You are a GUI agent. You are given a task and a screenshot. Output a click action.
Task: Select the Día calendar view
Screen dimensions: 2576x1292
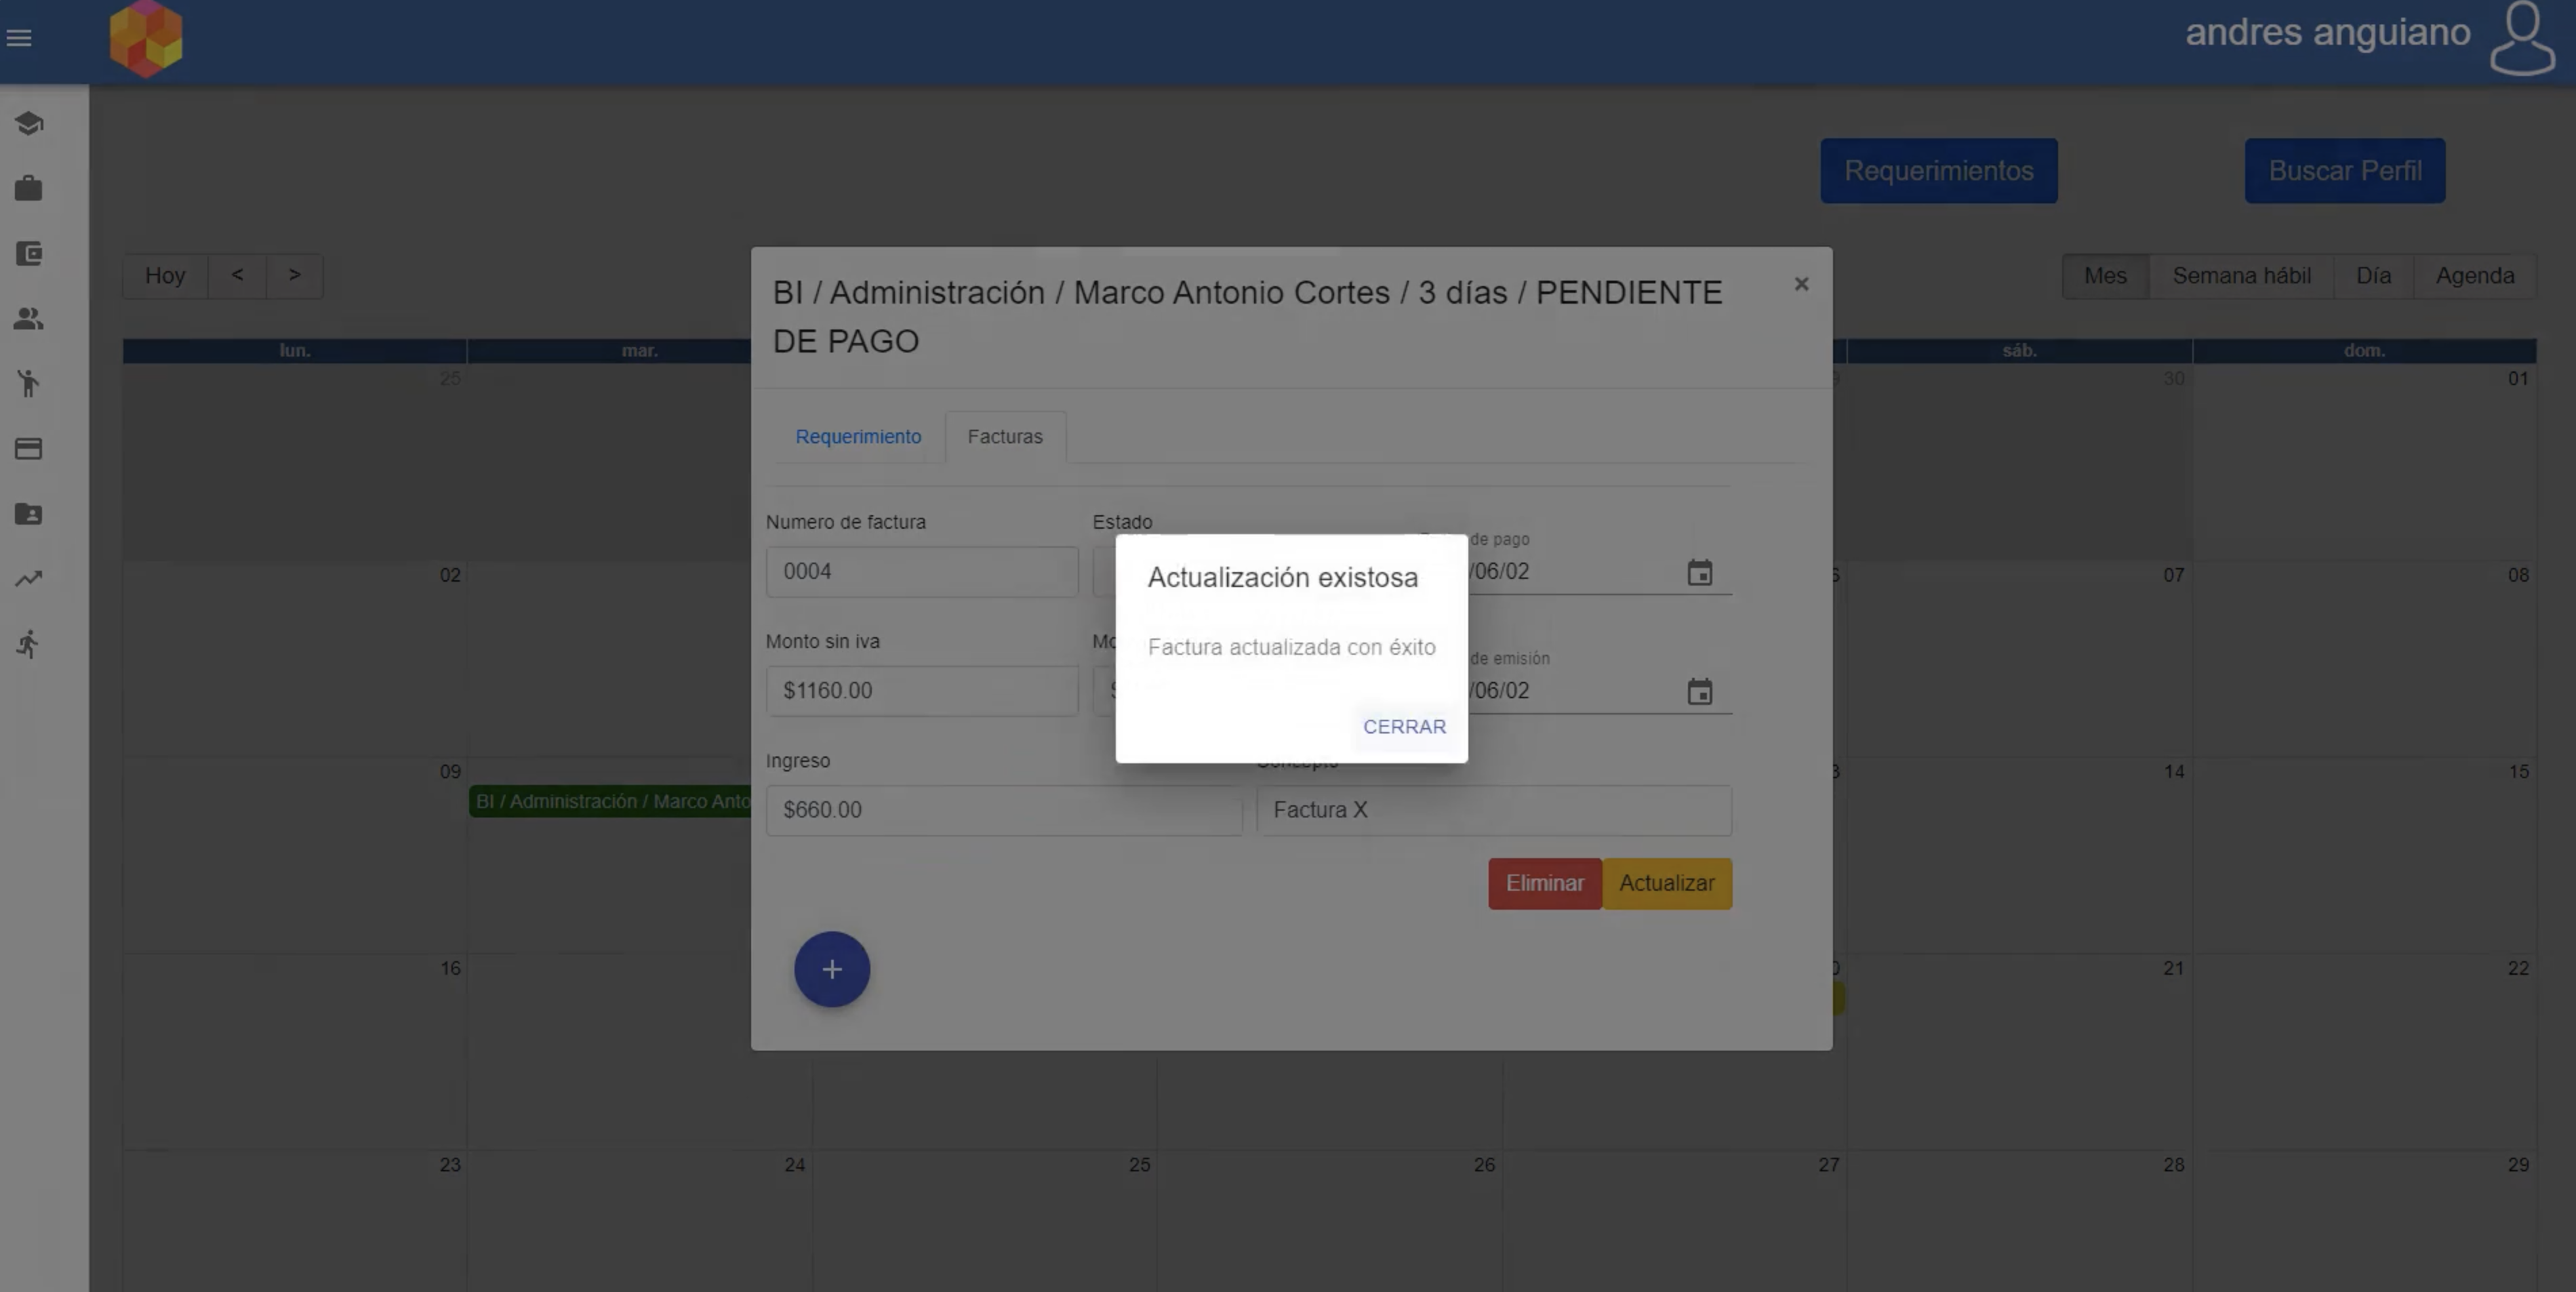(2373, 276)
